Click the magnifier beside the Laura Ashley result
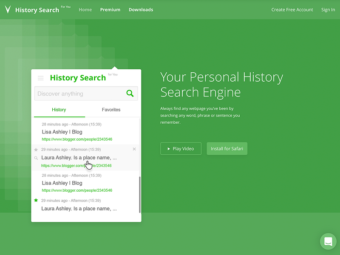This screenshot has height=255, width=340. [37, 158]
